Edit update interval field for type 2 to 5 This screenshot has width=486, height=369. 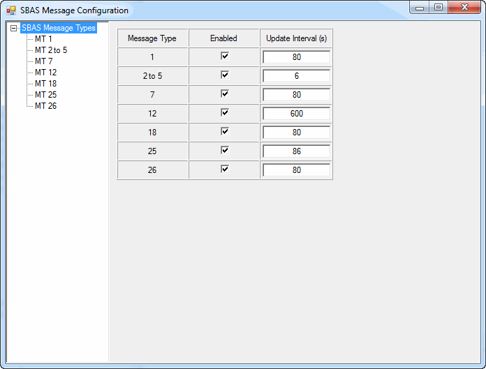(x=296, y=76)
